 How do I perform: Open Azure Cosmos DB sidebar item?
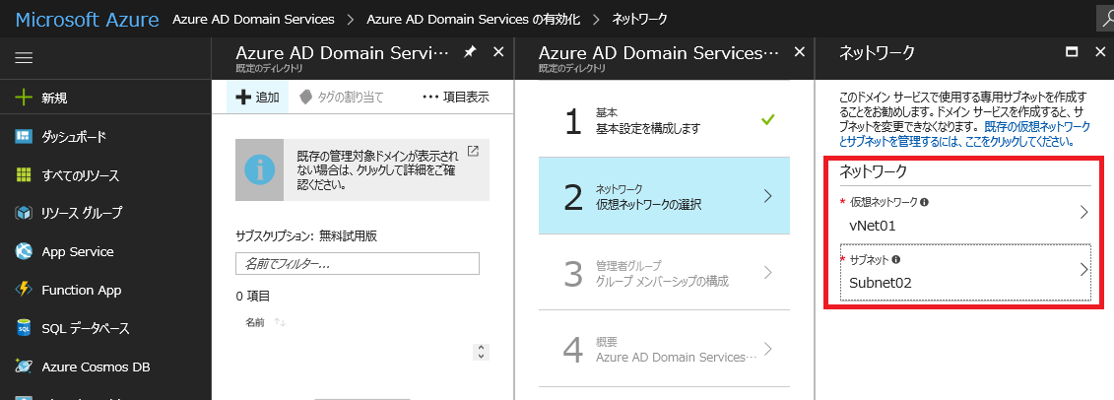pyautogui.click(x=105, y=367)
